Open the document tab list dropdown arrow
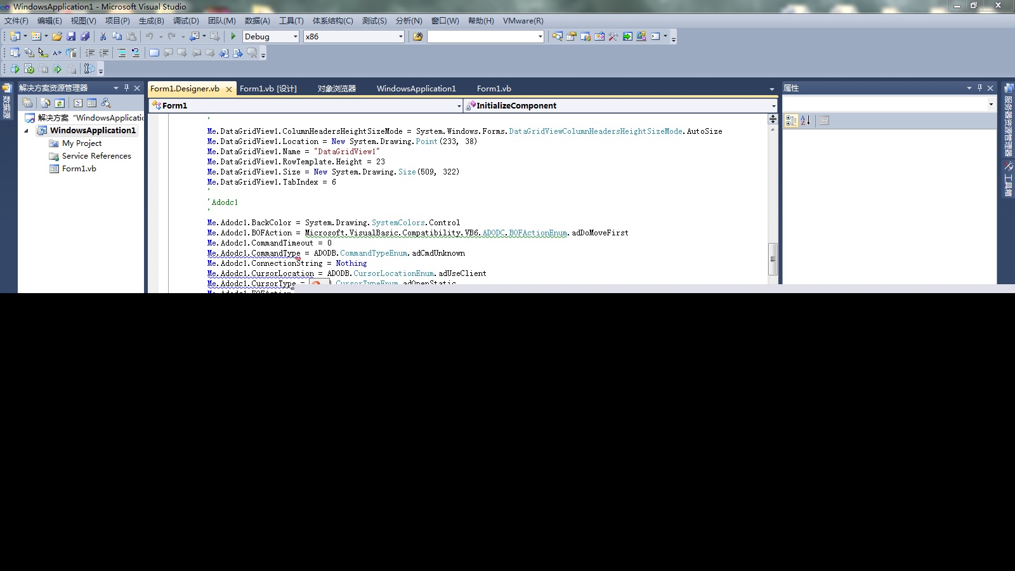The width and height of the screenshot is (1015, 571). click(x=771, y=89)
